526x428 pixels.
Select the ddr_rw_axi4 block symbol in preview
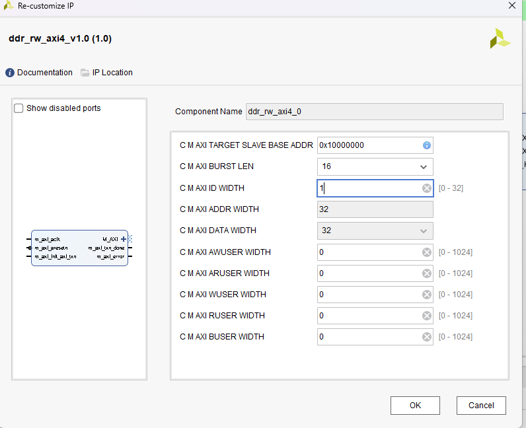pyautogui.click(x=79, y=248)
